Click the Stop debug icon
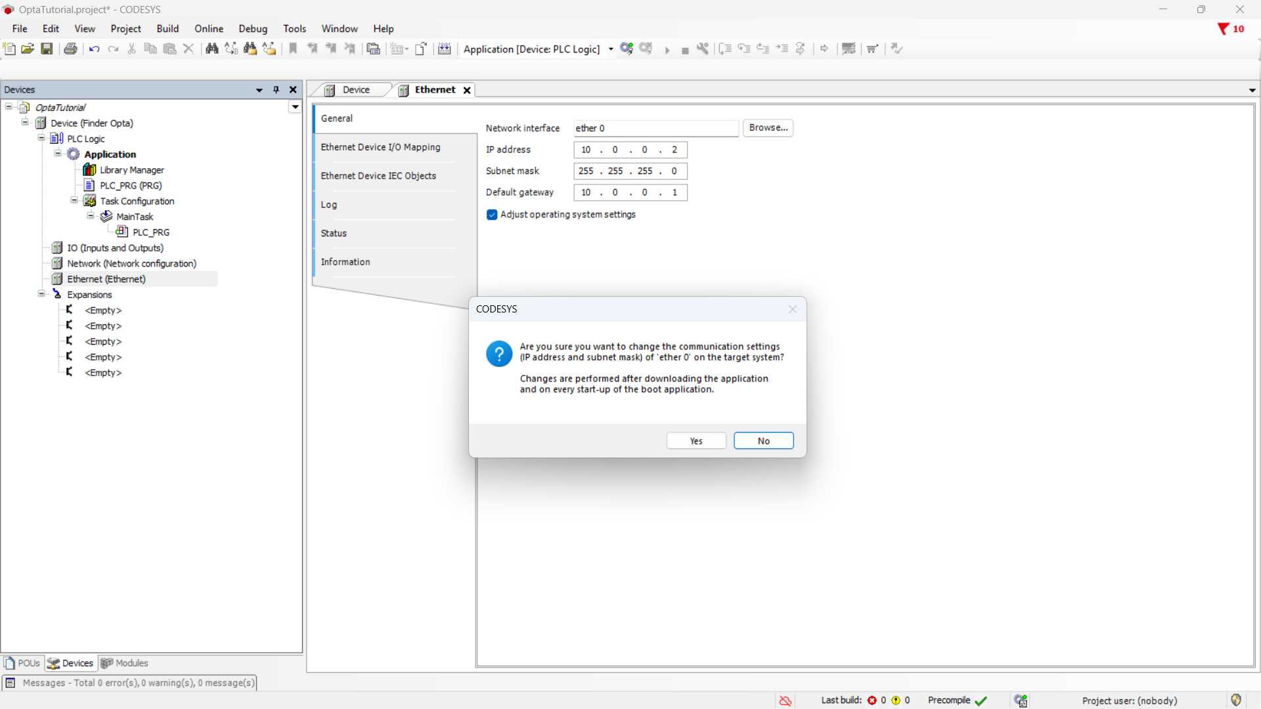The height and width of the screenshot is (709, 1261). (x=685, y=49)
